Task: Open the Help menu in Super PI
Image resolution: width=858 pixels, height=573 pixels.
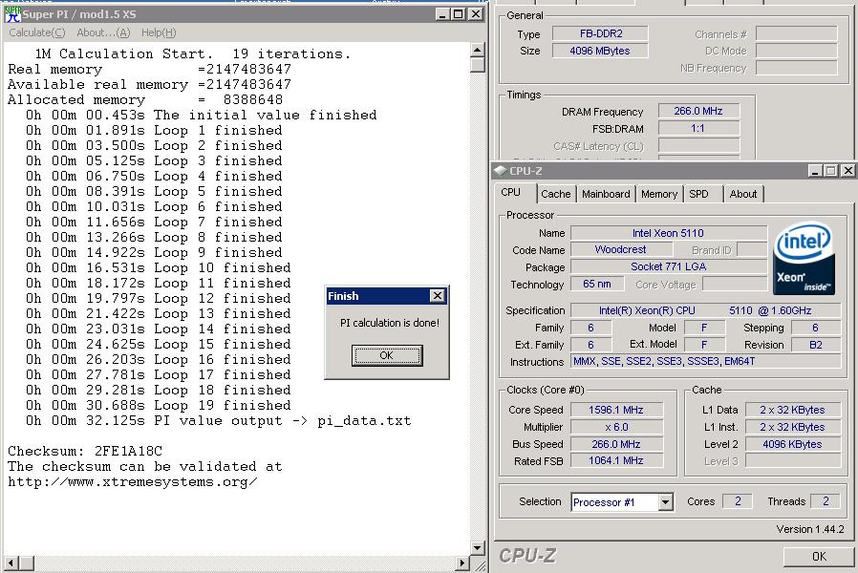Action: click(x=159, y=32)
